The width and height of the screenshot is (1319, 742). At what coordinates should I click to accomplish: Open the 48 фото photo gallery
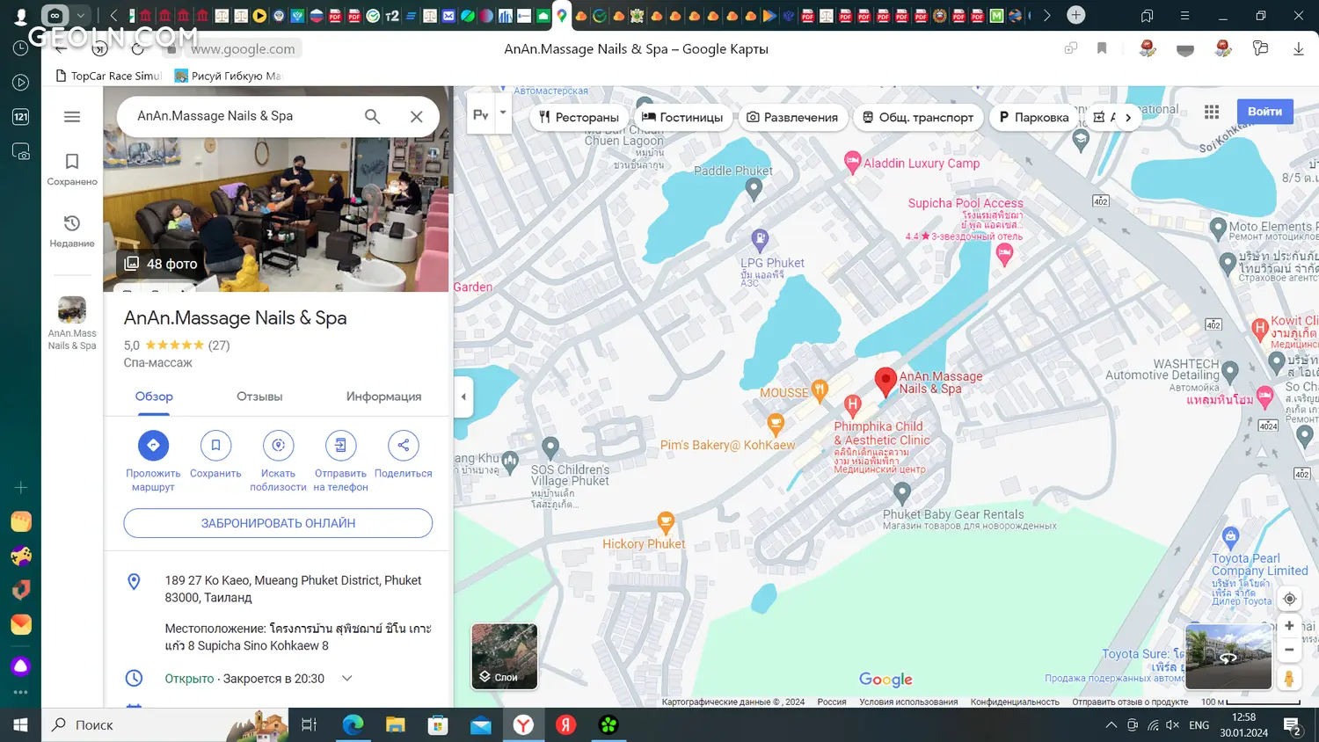(161, 264)
